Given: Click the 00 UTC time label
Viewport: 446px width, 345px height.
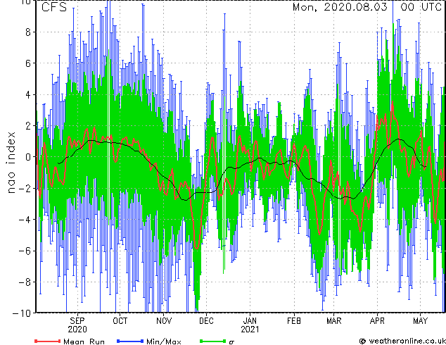Looking at the screenshot, I should point(421,7).
